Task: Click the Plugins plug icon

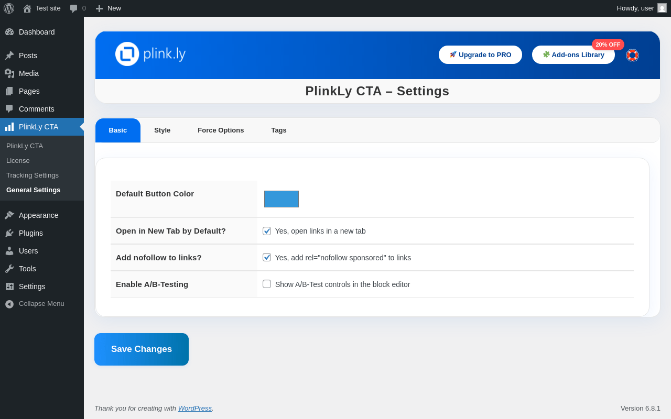Action: 9,233
